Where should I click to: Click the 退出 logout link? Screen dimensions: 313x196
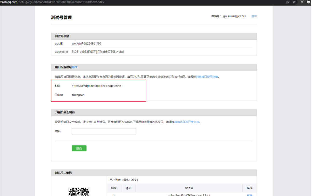point(254,16)
